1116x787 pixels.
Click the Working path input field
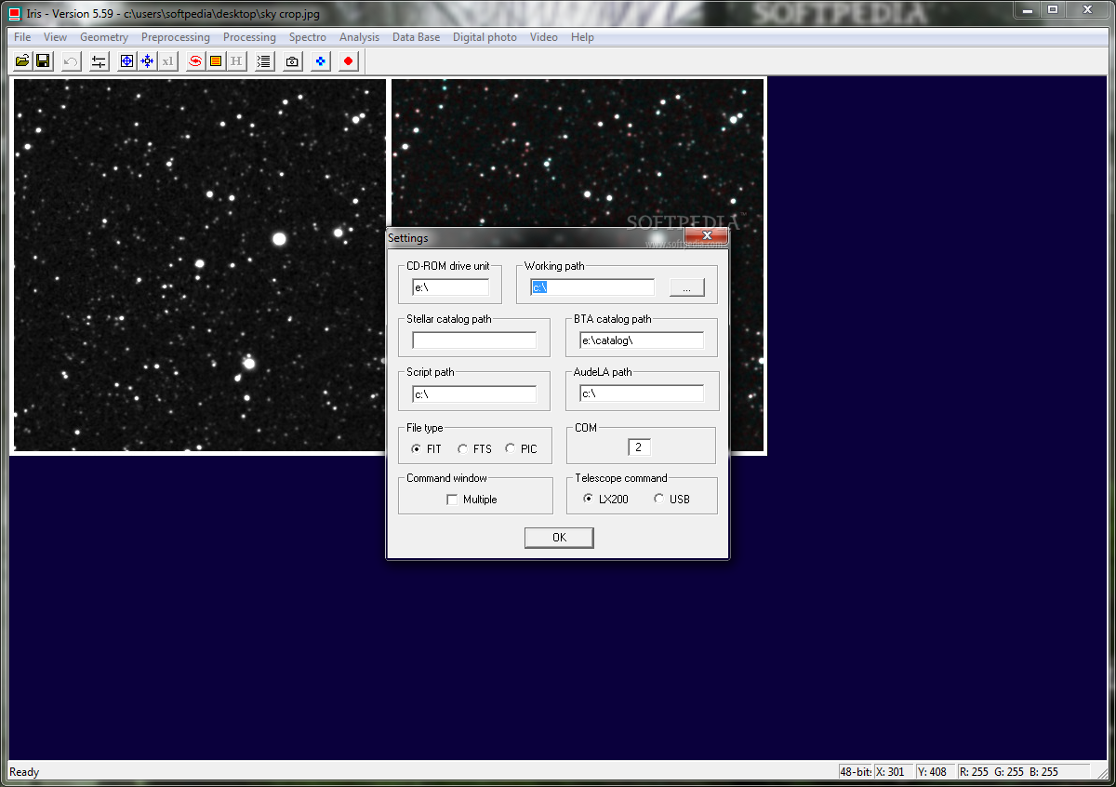592,288
